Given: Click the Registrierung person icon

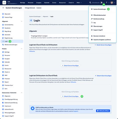Looking at the screenshot, I should tap(3, 38).
